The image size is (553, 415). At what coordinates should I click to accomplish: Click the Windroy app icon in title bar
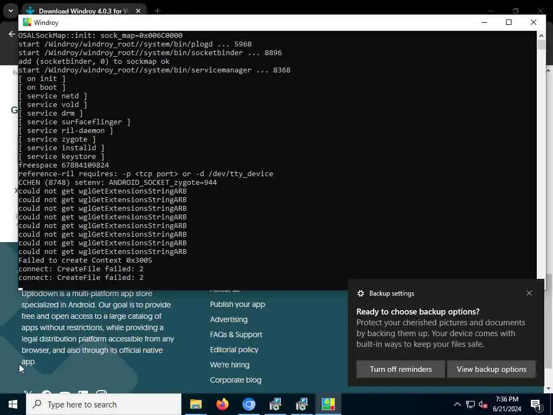(27, 23)
